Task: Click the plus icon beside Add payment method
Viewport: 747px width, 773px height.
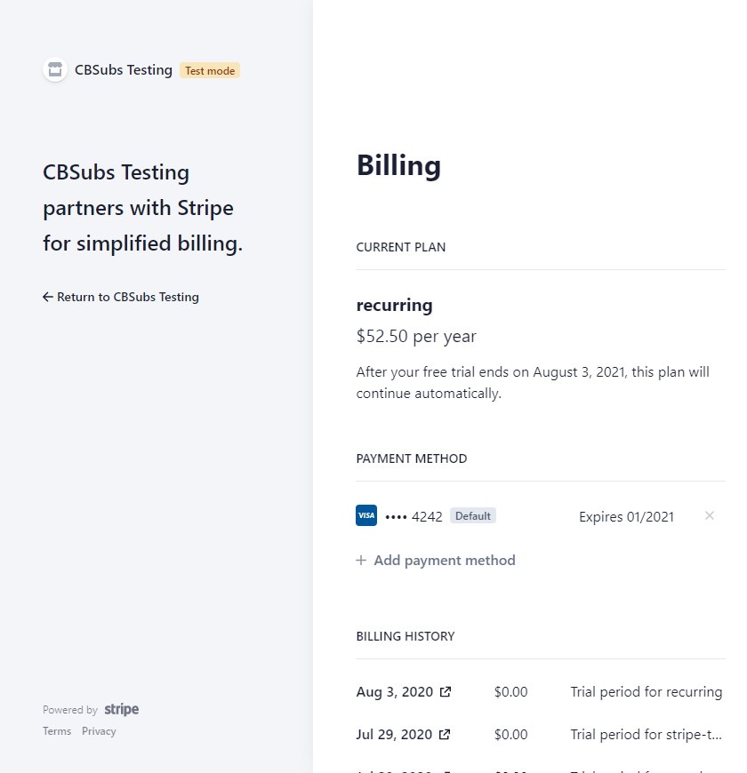Action: coord(361,560)
